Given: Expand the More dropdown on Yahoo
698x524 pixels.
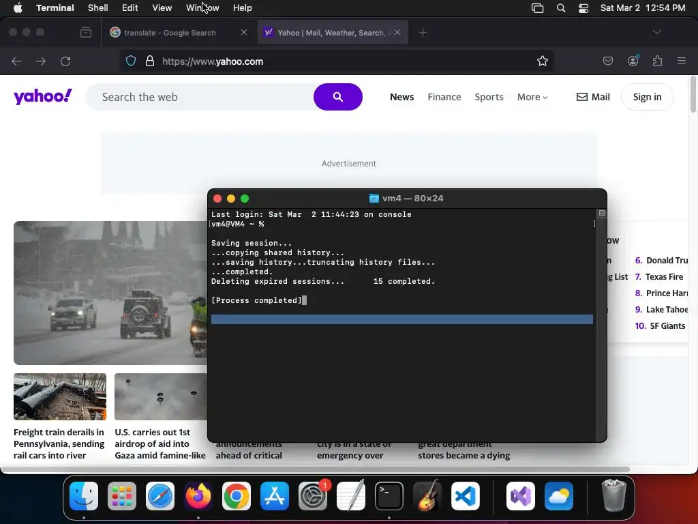Looking at the screenshot, I should (x=532, y=97).
